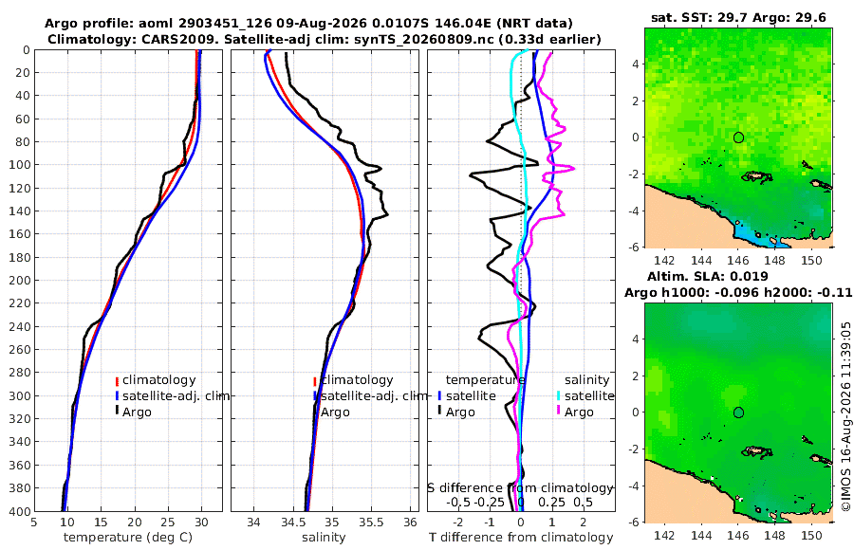Click the float location circle on SST map
The height and width of the screenshot is (550, 854).
coord(738,137)
